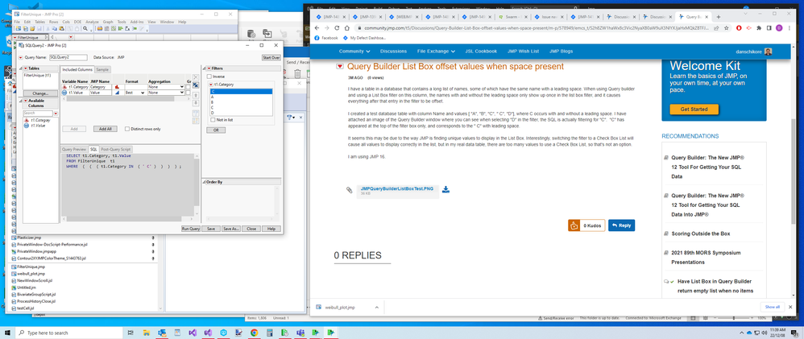Download the attached PNG file
The image size is (804, 339).
[x=446, y=189]
